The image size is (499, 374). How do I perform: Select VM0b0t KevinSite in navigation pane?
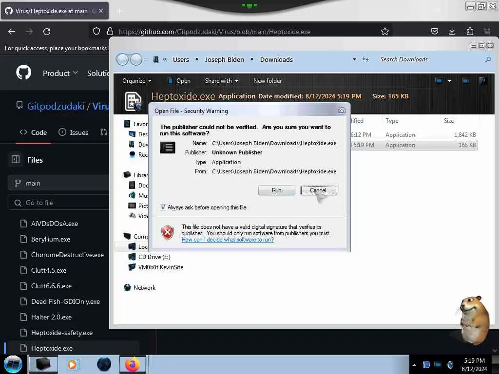[156, 267]
